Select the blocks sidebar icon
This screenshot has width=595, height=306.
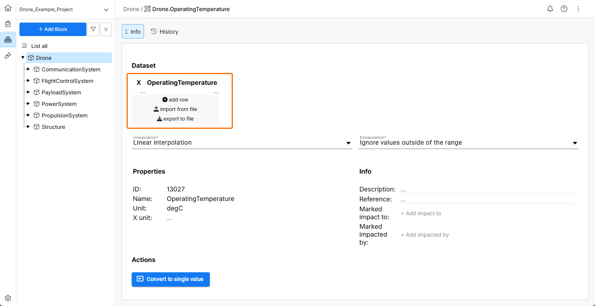coord(8,40)
